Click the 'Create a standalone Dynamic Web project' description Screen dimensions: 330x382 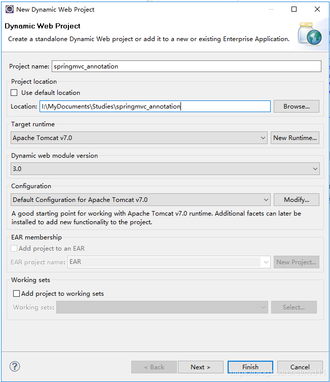click(149, 39)
